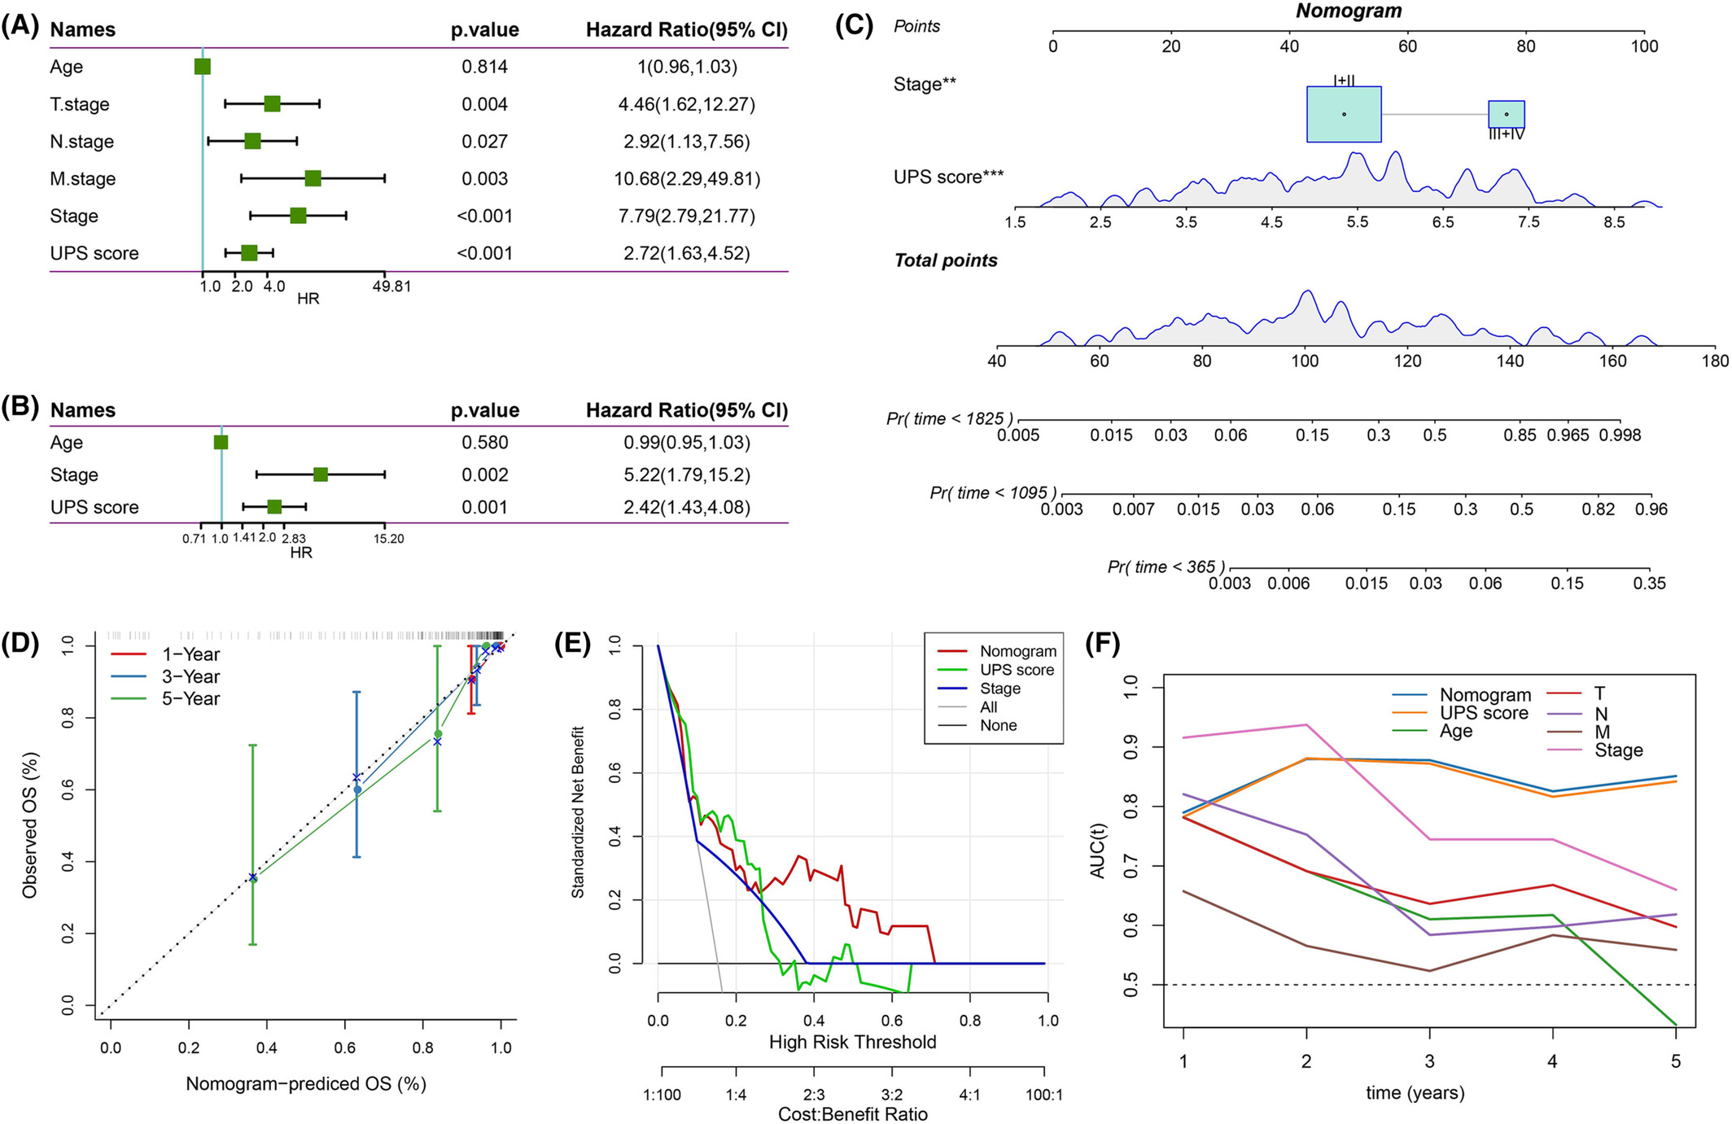Click the Nomogram legend entry in panel E

pos(997,651)
